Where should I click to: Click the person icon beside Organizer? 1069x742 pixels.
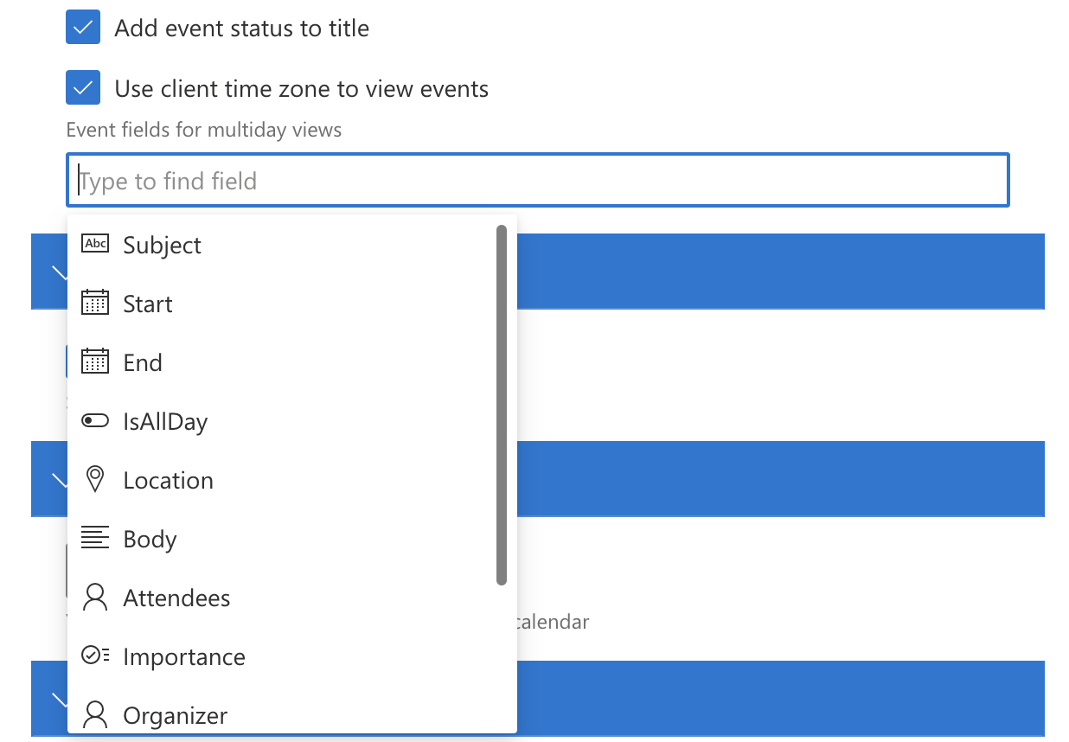94,714
